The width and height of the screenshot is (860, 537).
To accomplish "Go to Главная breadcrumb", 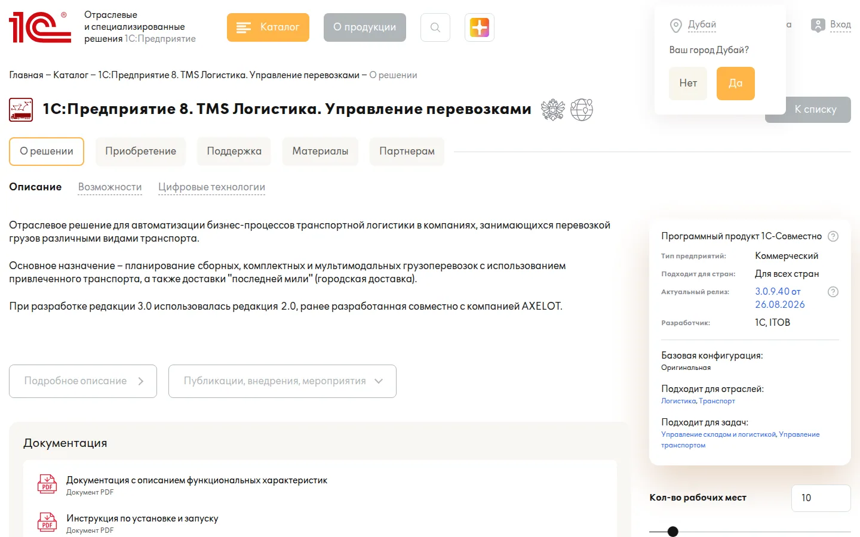I will [x=26, y=75].
